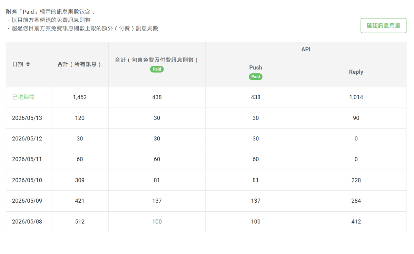Image resolution: width=414 pixels, height=254 pixels.
Task: Click the Push value 438 in 已選期間 row
Action: [x=256, y=97]
